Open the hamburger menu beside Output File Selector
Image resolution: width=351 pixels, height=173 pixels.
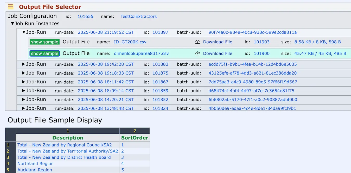[11, 7]
